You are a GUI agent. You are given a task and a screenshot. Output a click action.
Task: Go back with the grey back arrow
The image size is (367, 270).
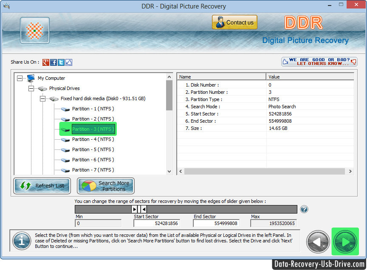[318, 242]
